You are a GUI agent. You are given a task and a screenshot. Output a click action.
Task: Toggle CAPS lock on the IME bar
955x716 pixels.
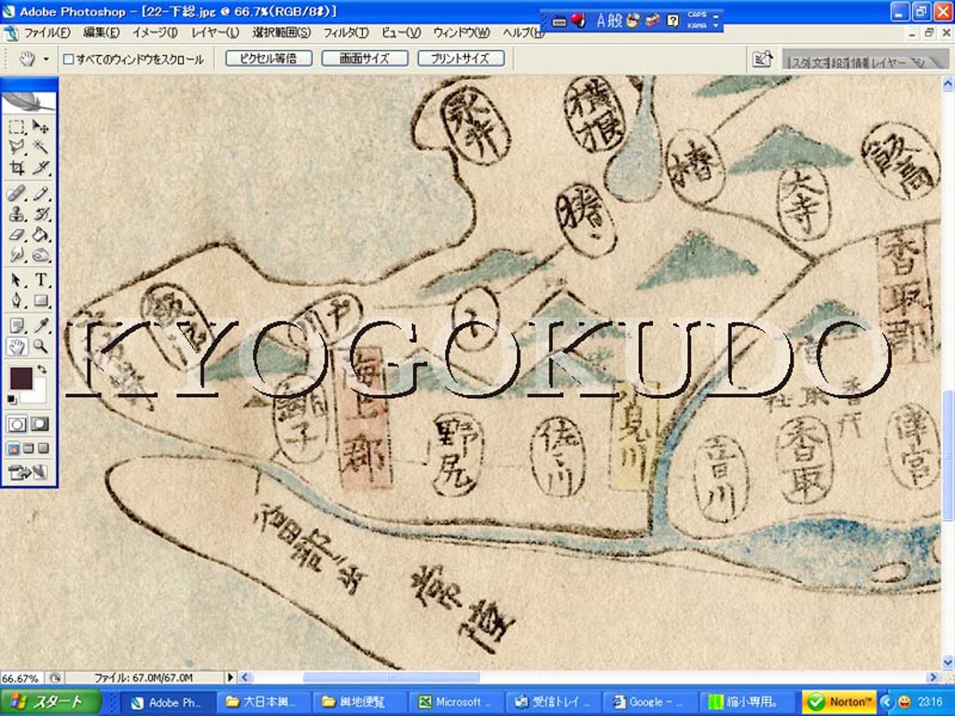click(x=698, y=15)
